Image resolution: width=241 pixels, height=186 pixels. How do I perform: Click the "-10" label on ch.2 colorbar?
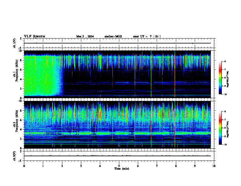point(225,145)
